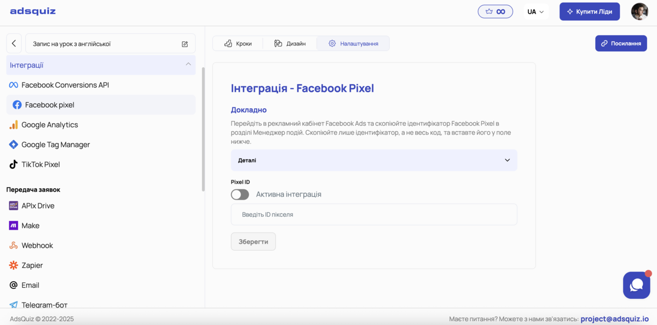
Task: Click the Google Tag Manager diamond icon
Action: (x=14, y=144)
